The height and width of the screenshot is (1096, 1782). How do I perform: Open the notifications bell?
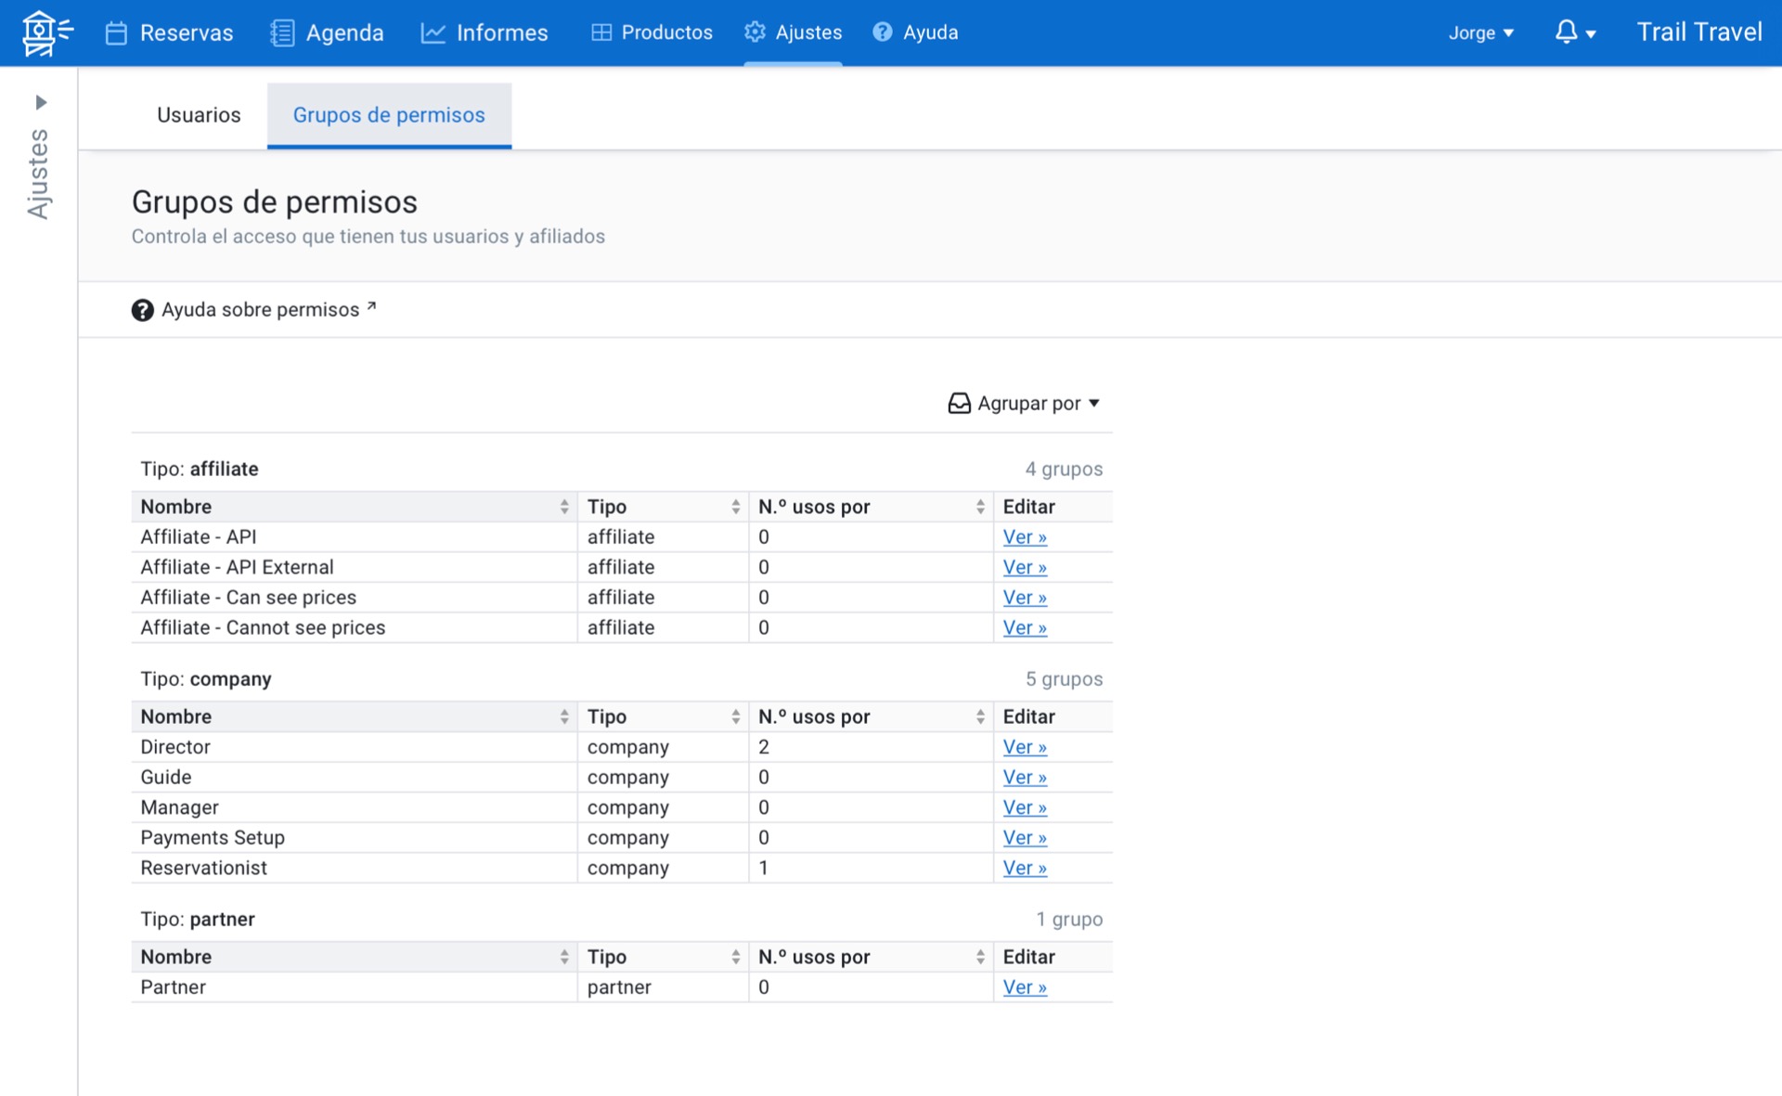1566,32
